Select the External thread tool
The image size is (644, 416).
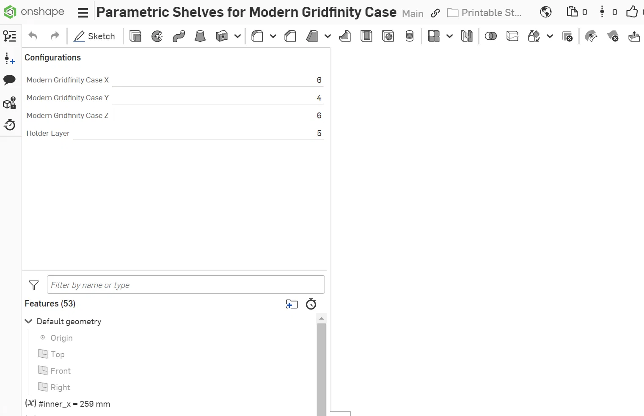pos(410,36)
